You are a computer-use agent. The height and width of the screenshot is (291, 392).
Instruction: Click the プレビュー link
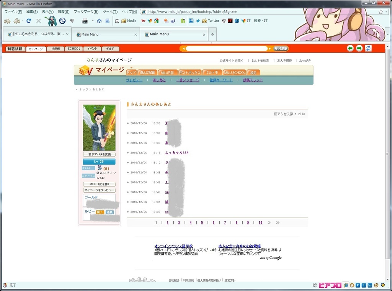click(134, 80)
